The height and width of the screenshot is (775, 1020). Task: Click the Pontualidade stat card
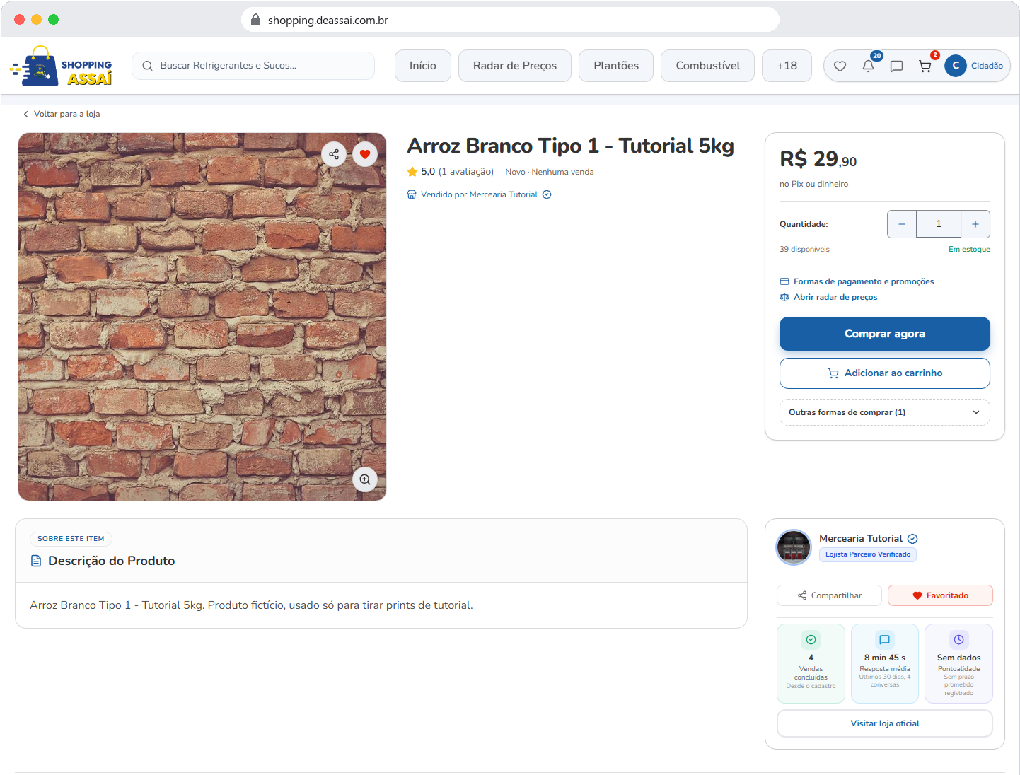coord(958,663)
